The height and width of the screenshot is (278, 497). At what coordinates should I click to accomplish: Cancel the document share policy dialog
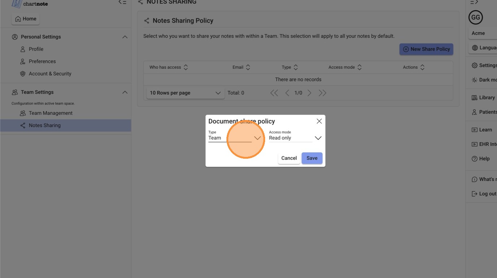289,158
